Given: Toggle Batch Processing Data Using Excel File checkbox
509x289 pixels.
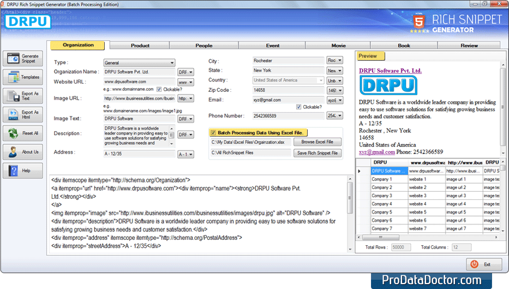Looking at the screenshot, I should pos(213,132).
